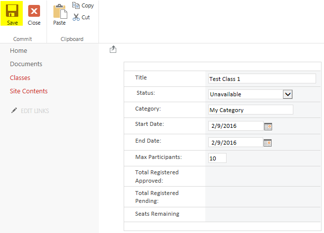The image size is (324, 233).
Task: Click the Cut scissors button
Action: point(82,17)
